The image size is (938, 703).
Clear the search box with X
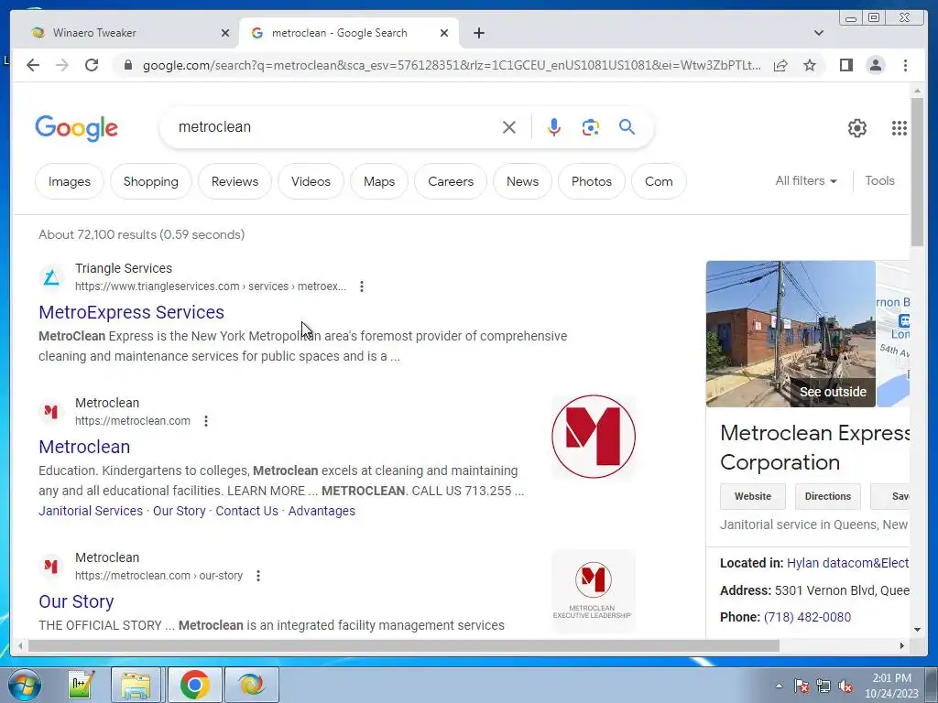509,127
